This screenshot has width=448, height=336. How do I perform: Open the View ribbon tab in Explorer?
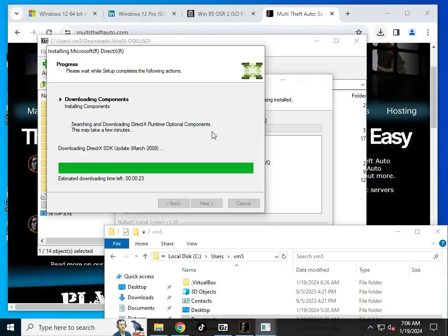[x=192, y=244]
